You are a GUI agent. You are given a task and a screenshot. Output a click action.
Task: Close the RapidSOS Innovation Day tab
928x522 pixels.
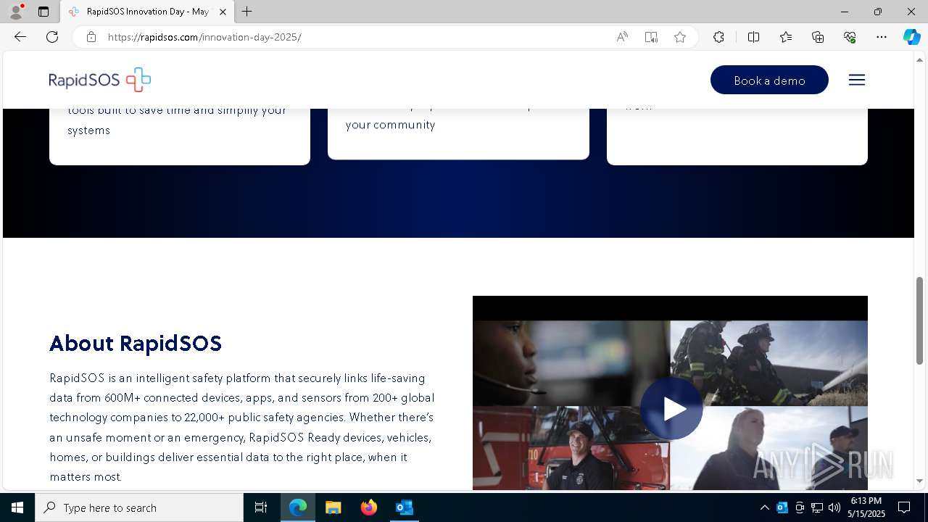[x=223, y=12]
